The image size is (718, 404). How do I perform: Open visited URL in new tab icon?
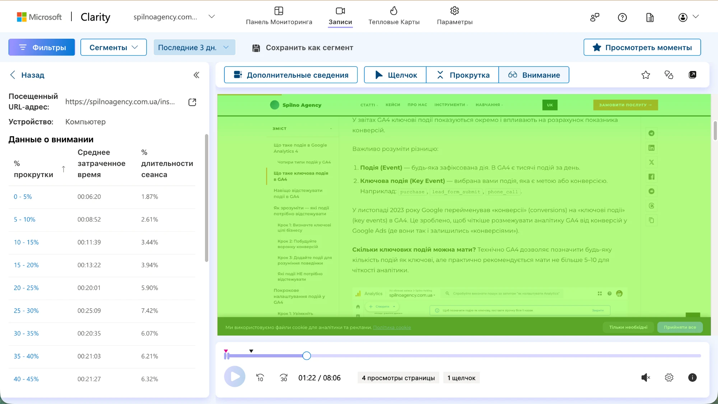pyautogui.click(x=192, y=102)
